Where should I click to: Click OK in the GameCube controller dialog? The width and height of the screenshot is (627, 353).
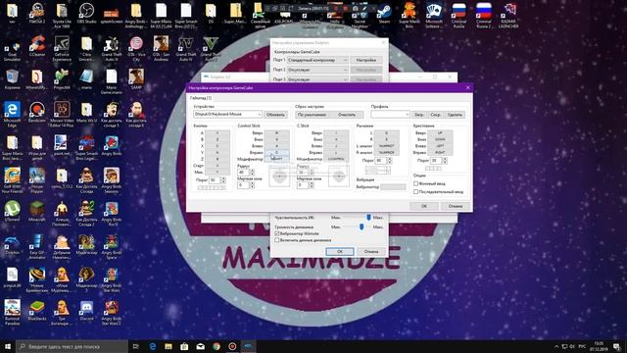[424, 206]
